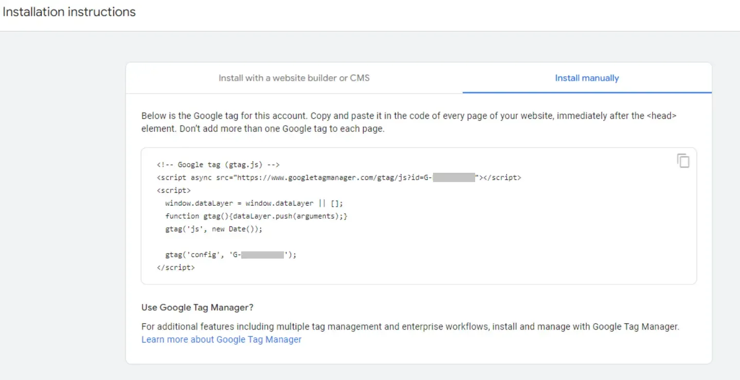
Task: Click the function gtag() code line
Action: pos(257,216)
